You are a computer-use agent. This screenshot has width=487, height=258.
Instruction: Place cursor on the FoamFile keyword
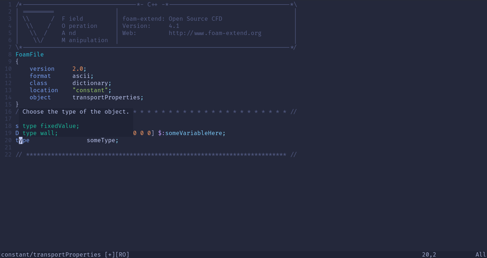pyautogui.click(x=30, y=54)
